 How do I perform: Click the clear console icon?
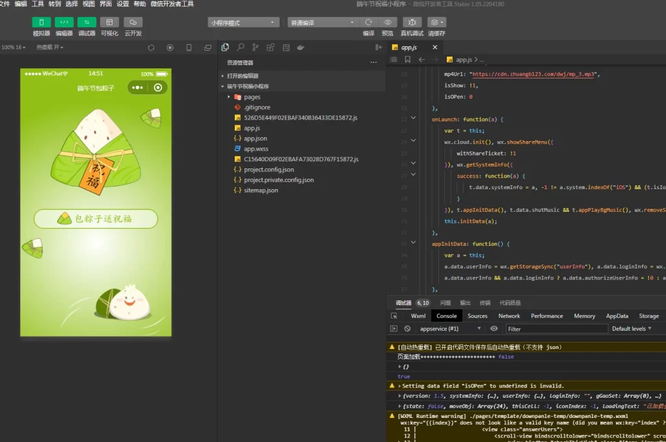(407, 329)
